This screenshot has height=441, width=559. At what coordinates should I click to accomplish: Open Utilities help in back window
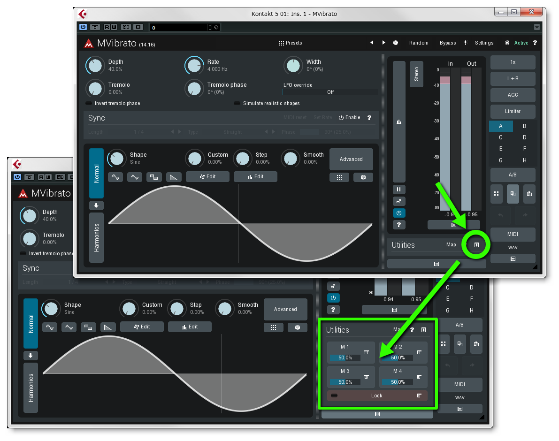point(412,330)
